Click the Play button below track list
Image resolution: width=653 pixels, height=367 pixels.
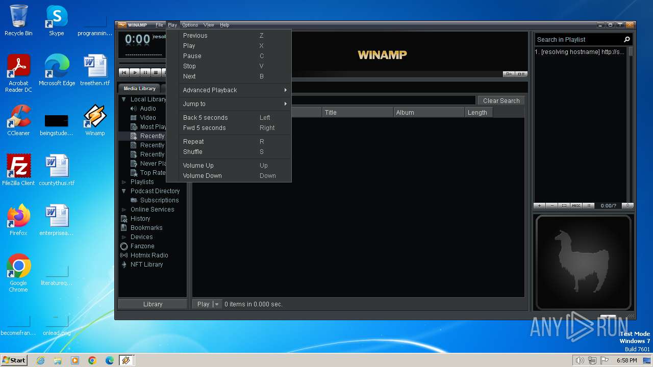(203, 304)
